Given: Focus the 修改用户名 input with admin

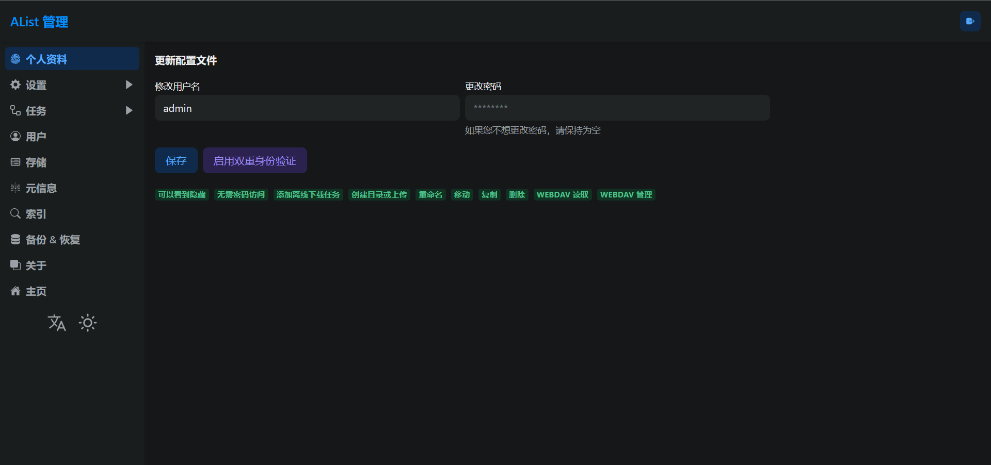Looking at the screenshot, I should (307, 108).
